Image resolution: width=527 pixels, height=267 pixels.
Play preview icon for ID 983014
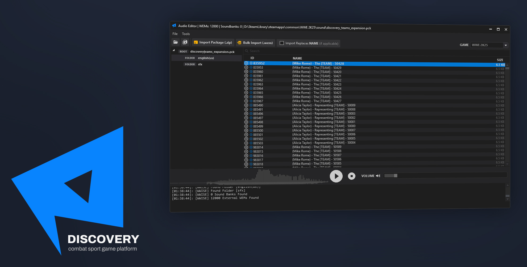[251, 147]
